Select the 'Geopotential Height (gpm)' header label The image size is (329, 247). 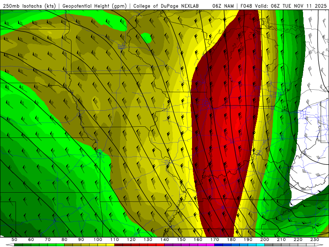pyautogui.click(x=95, y=6)
